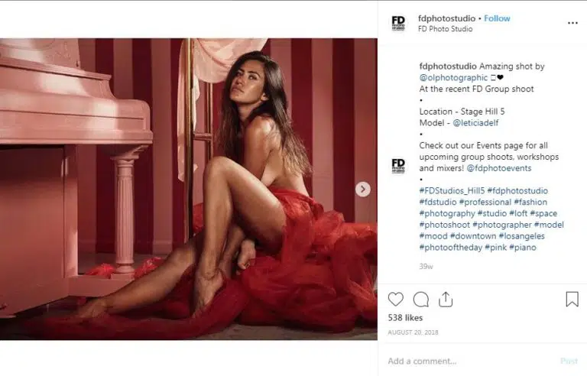
Task: Open the @leticiadelf model profile
Action: (x=475, y=123)
